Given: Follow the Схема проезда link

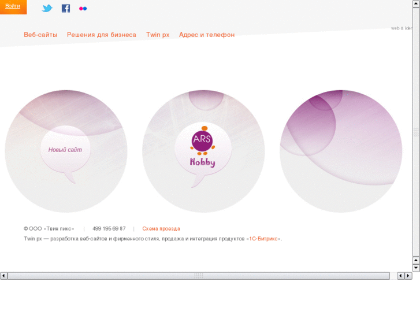Looking at the screenshot, I should click(161, 229).
